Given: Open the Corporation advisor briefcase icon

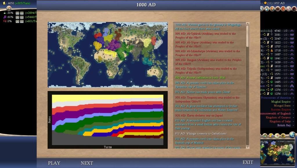Looking at the screenshot, I should pos(278,8).
